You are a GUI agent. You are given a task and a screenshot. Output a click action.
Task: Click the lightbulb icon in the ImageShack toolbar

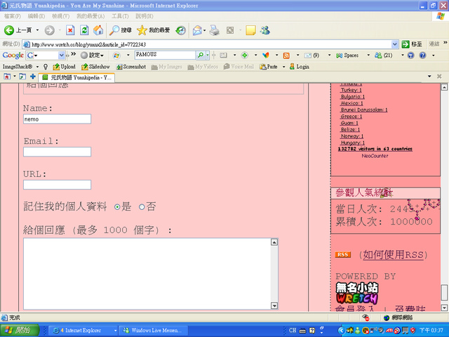click(x=46, y=67)
